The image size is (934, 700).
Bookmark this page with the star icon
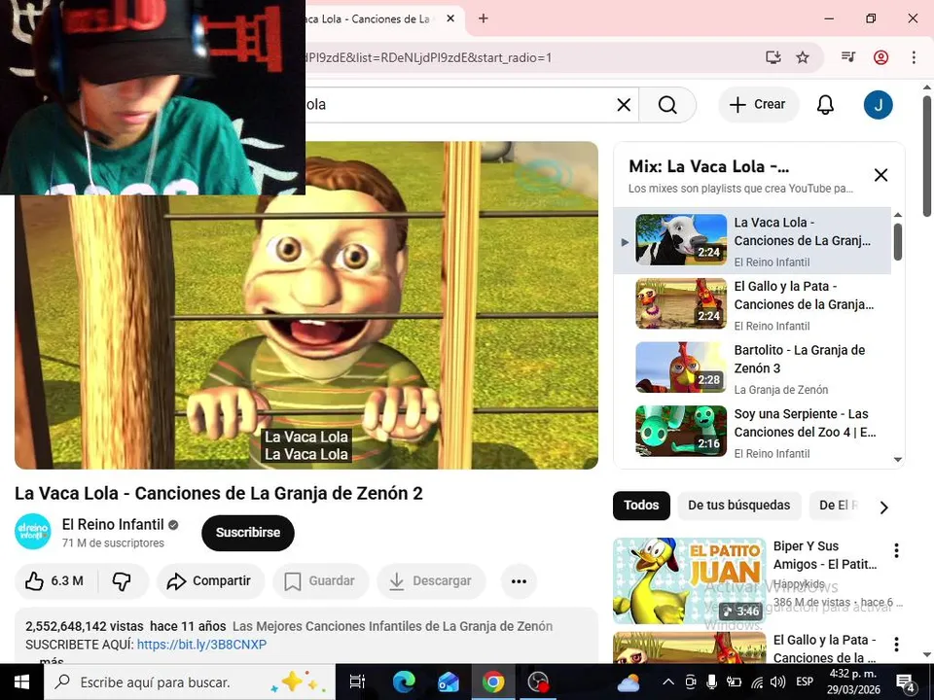(x=803, y=57)
